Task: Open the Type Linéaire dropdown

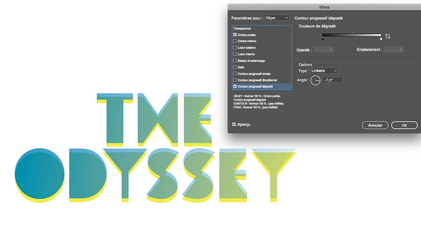Action: point(324,71)
